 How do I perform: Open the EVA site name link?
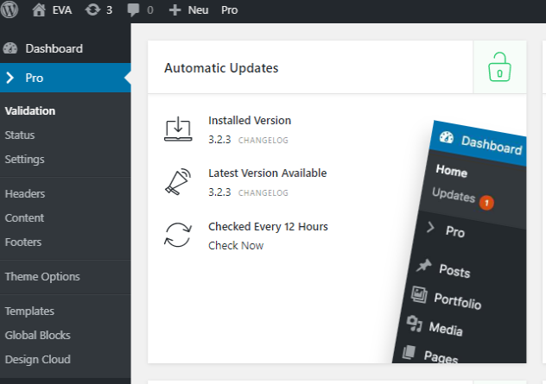62,10
